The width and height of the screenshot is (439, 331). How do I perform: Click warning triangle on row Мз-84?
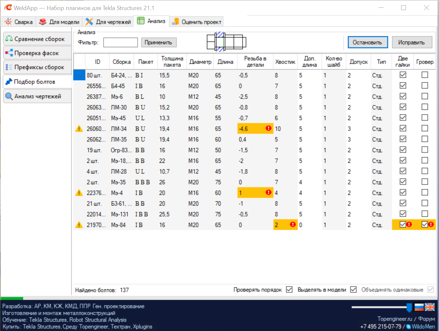coord(79,225)
